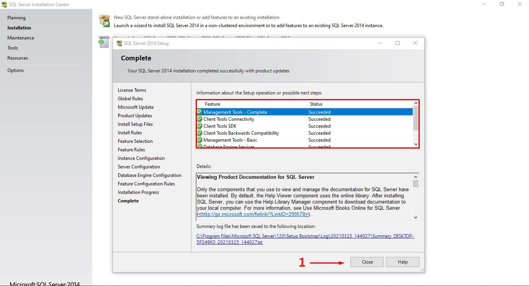Click the Product Updates step

135,116
